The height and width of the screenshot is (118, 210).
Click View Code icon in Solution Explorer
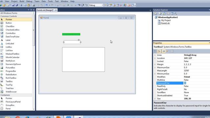click(x=168, y=14)
